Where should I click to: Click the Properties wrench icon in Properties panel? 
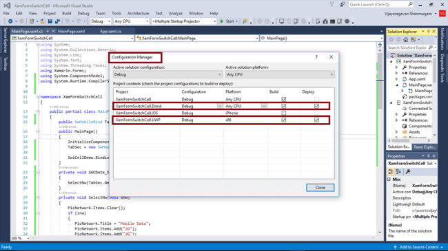pos(408,171)
